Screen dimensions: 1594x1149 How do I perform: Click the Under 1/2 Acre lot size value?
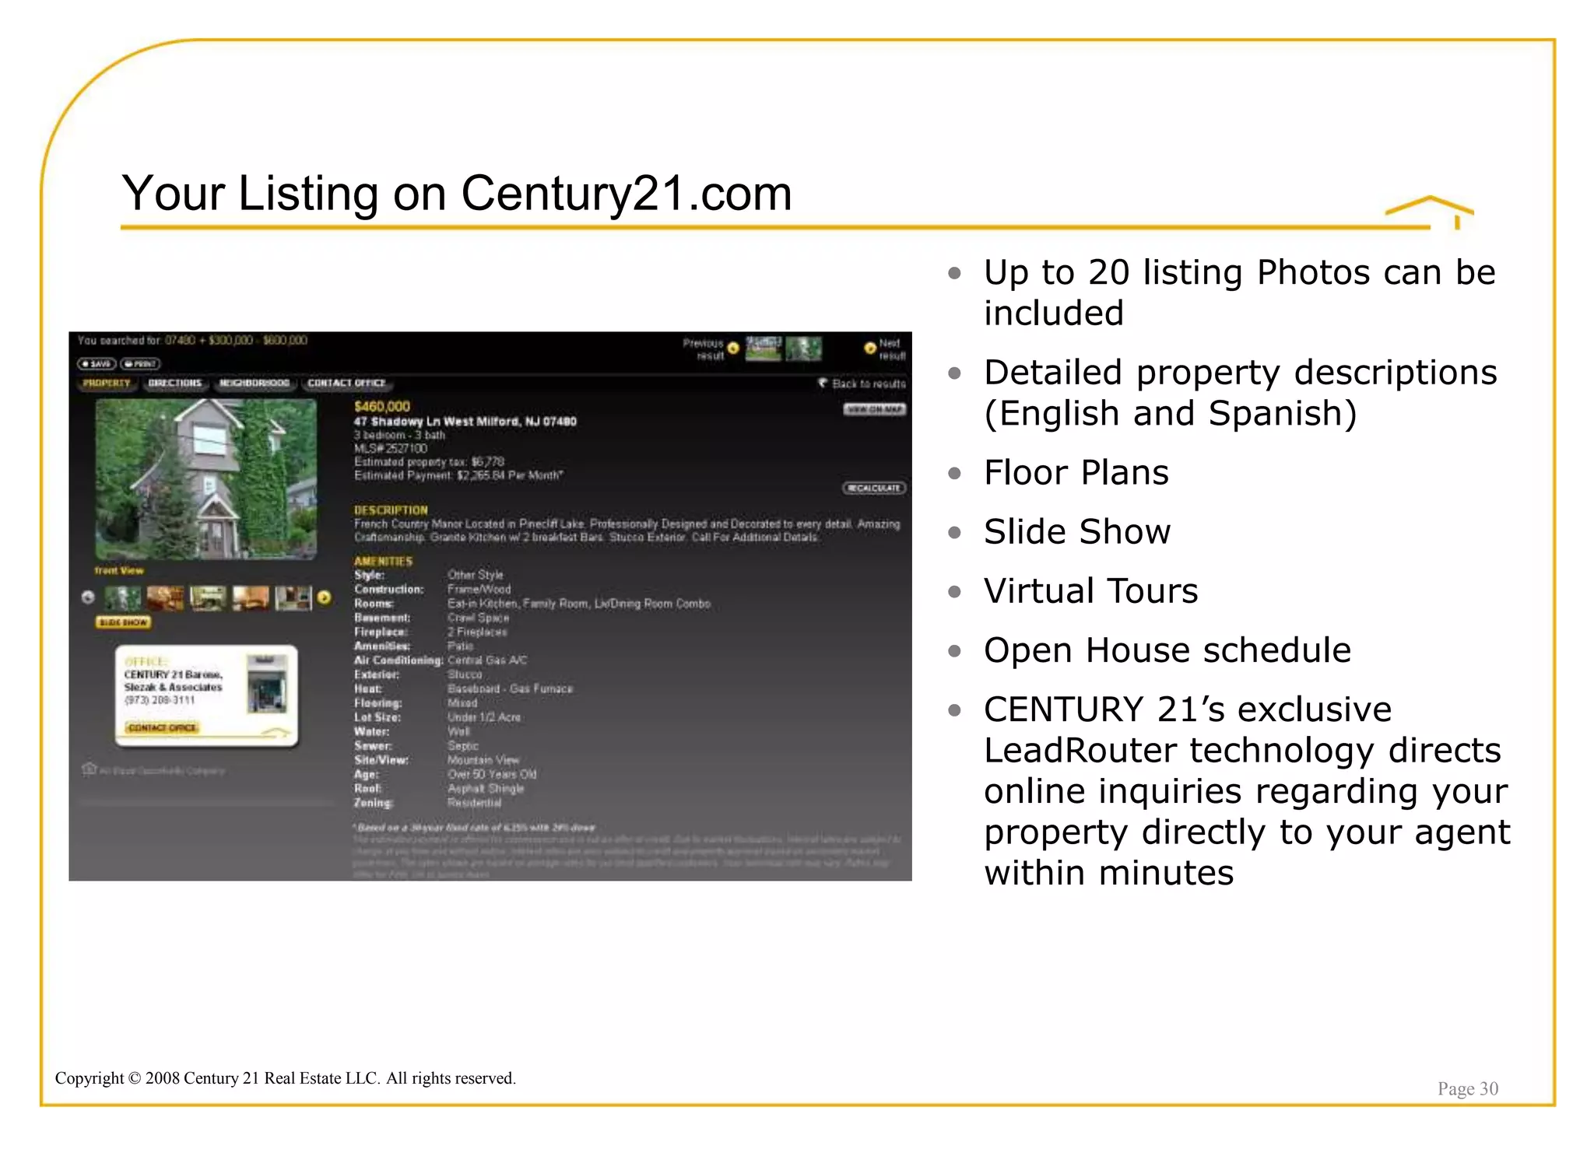(484, 717)
